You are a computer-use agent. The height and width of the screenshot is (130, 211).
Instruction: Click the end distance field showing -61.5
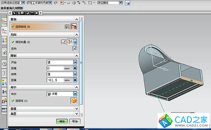pyautogui.click(x=55, y=80)
